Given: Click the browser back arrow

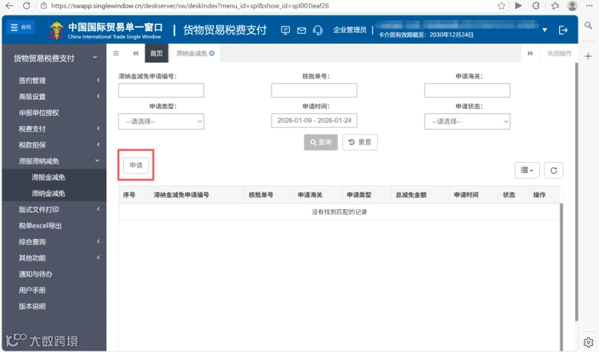Looking at the screenshot, I should coord(9,6).
